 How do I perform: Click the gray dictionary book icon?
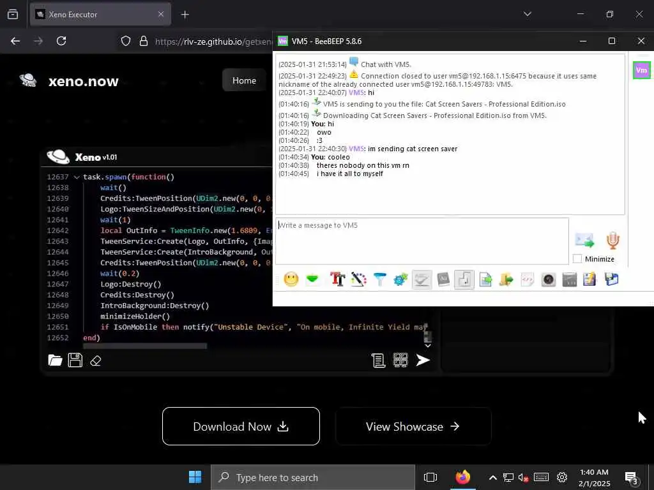[443, 279]
